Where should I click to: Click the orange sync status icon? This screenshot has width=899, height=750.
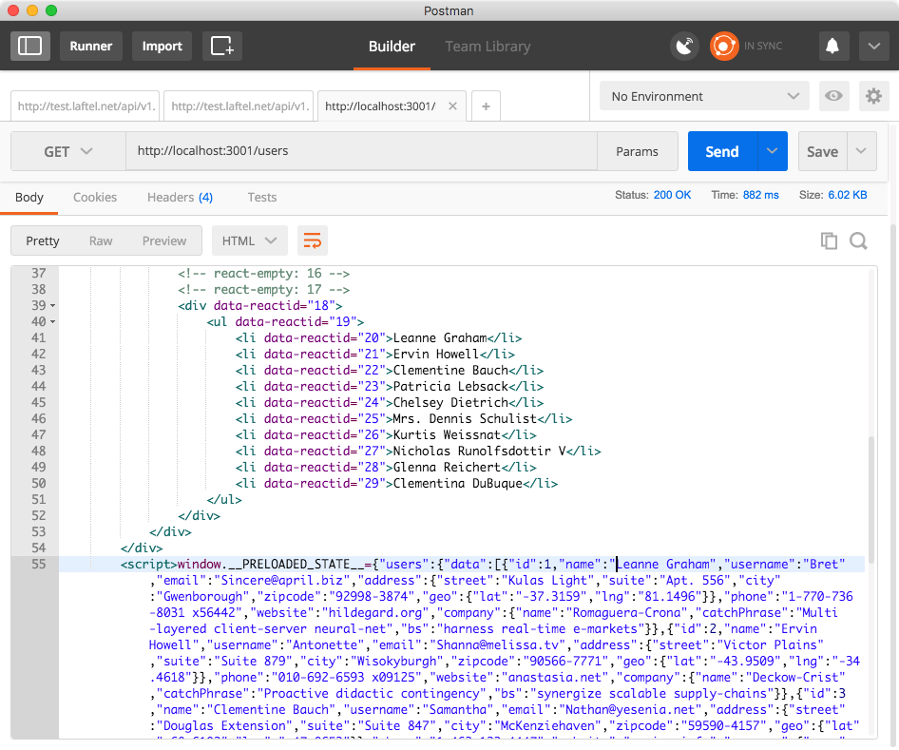(724, 46)
